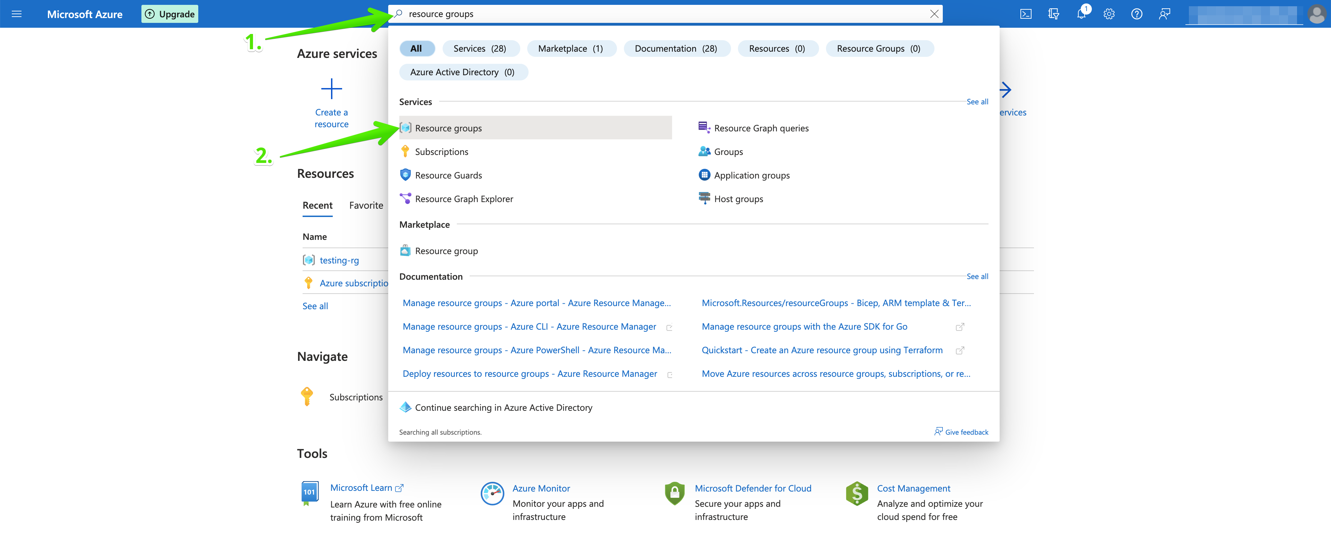Open Manage resource groups - Azure CLI doc
Screen dimensions: 1331x556
(529, 327)
